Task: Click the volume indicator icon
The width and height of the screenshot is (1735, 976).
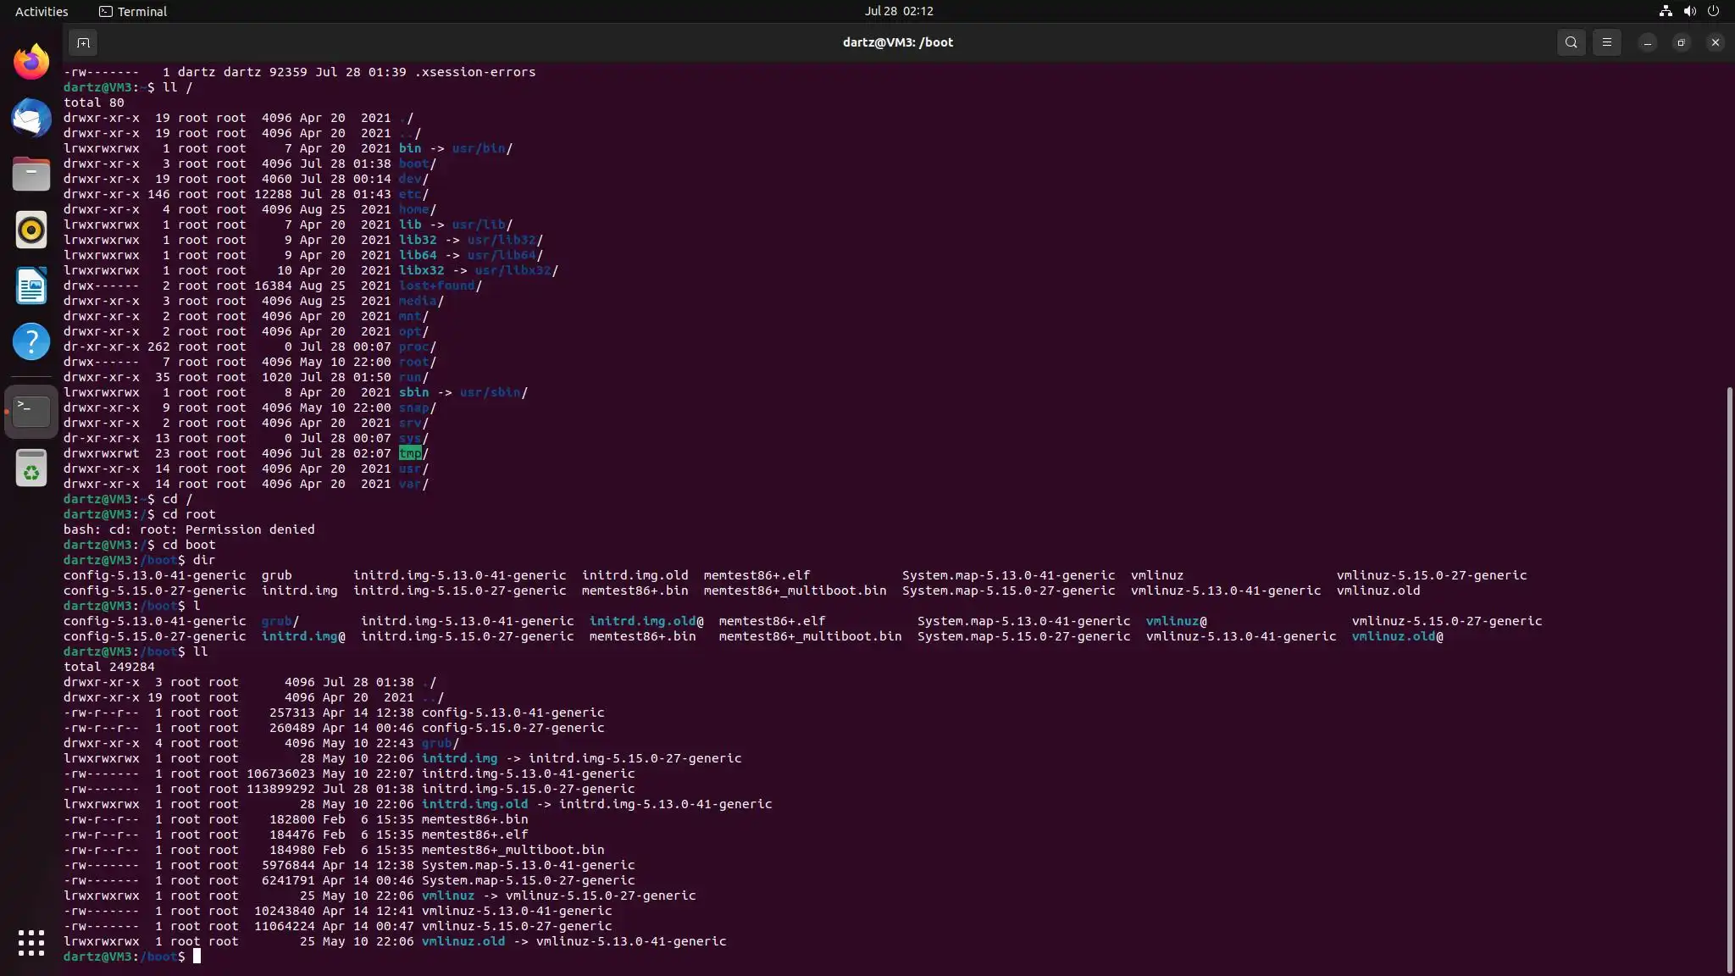Action: click(1689, 11)
